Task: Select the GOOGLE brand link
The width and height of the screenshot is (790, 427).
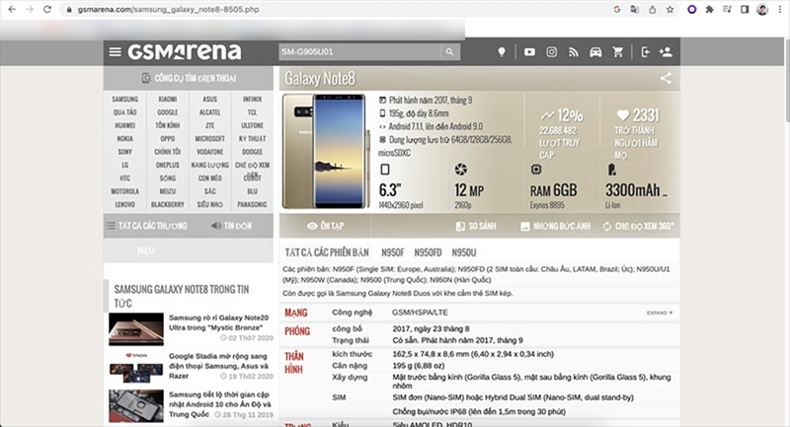Action: click(x=167, y=112)
